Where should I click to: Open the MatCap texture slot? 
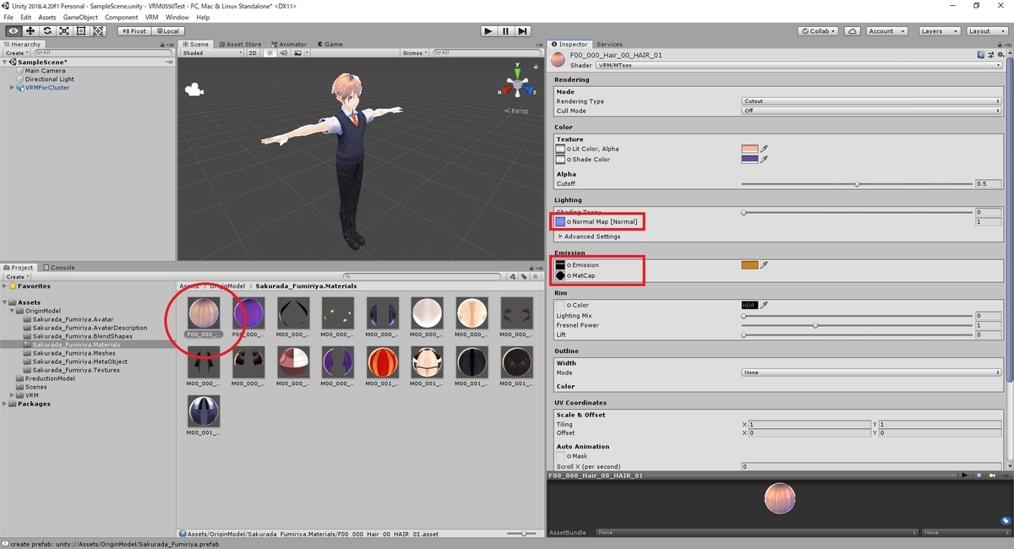(x=560, y=276)
